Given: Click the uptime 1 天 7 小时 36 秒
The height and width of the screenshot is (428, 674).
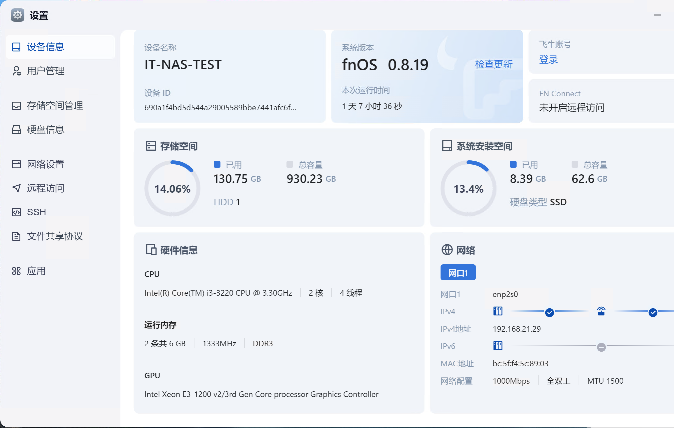Looking at the screenshot, I should 372,106.
